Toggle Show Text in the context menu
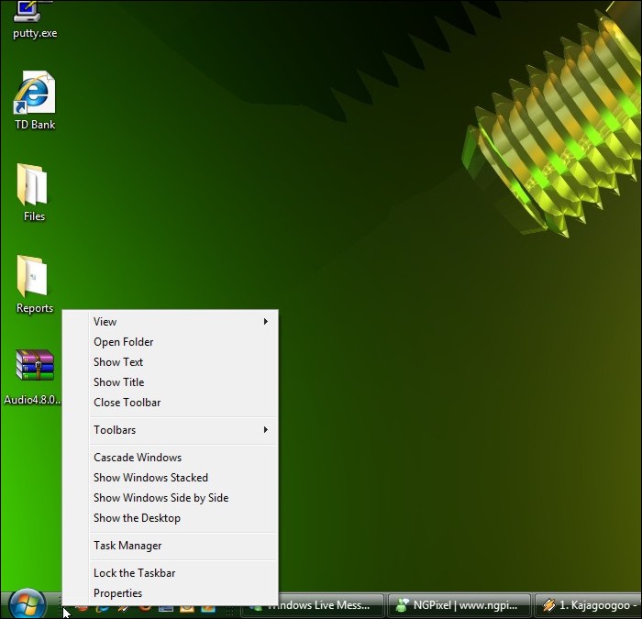Image resolution: width=642 pixels, height=619 pixels. point(118,362)
